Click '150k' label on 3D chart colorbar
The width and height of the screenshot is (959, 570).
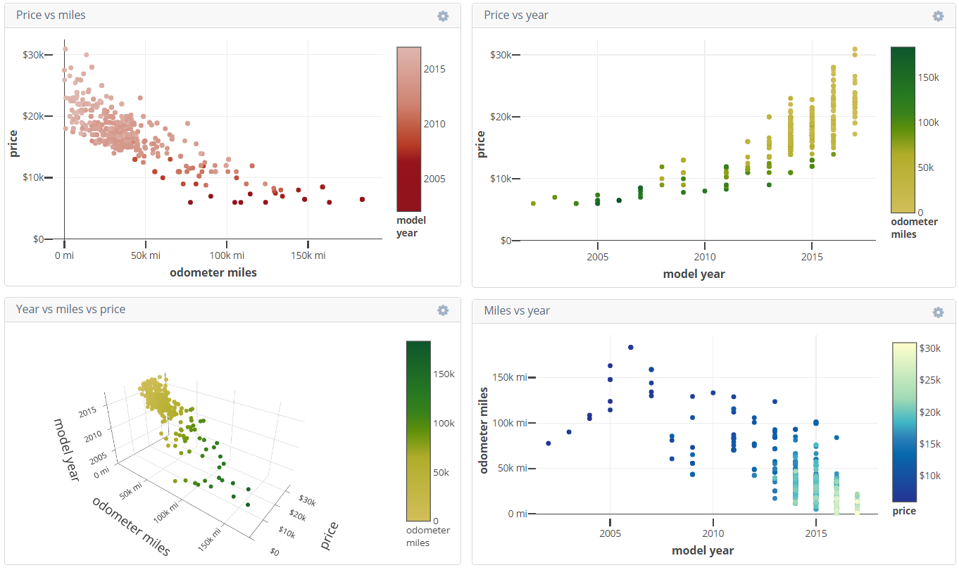point(444,374)
